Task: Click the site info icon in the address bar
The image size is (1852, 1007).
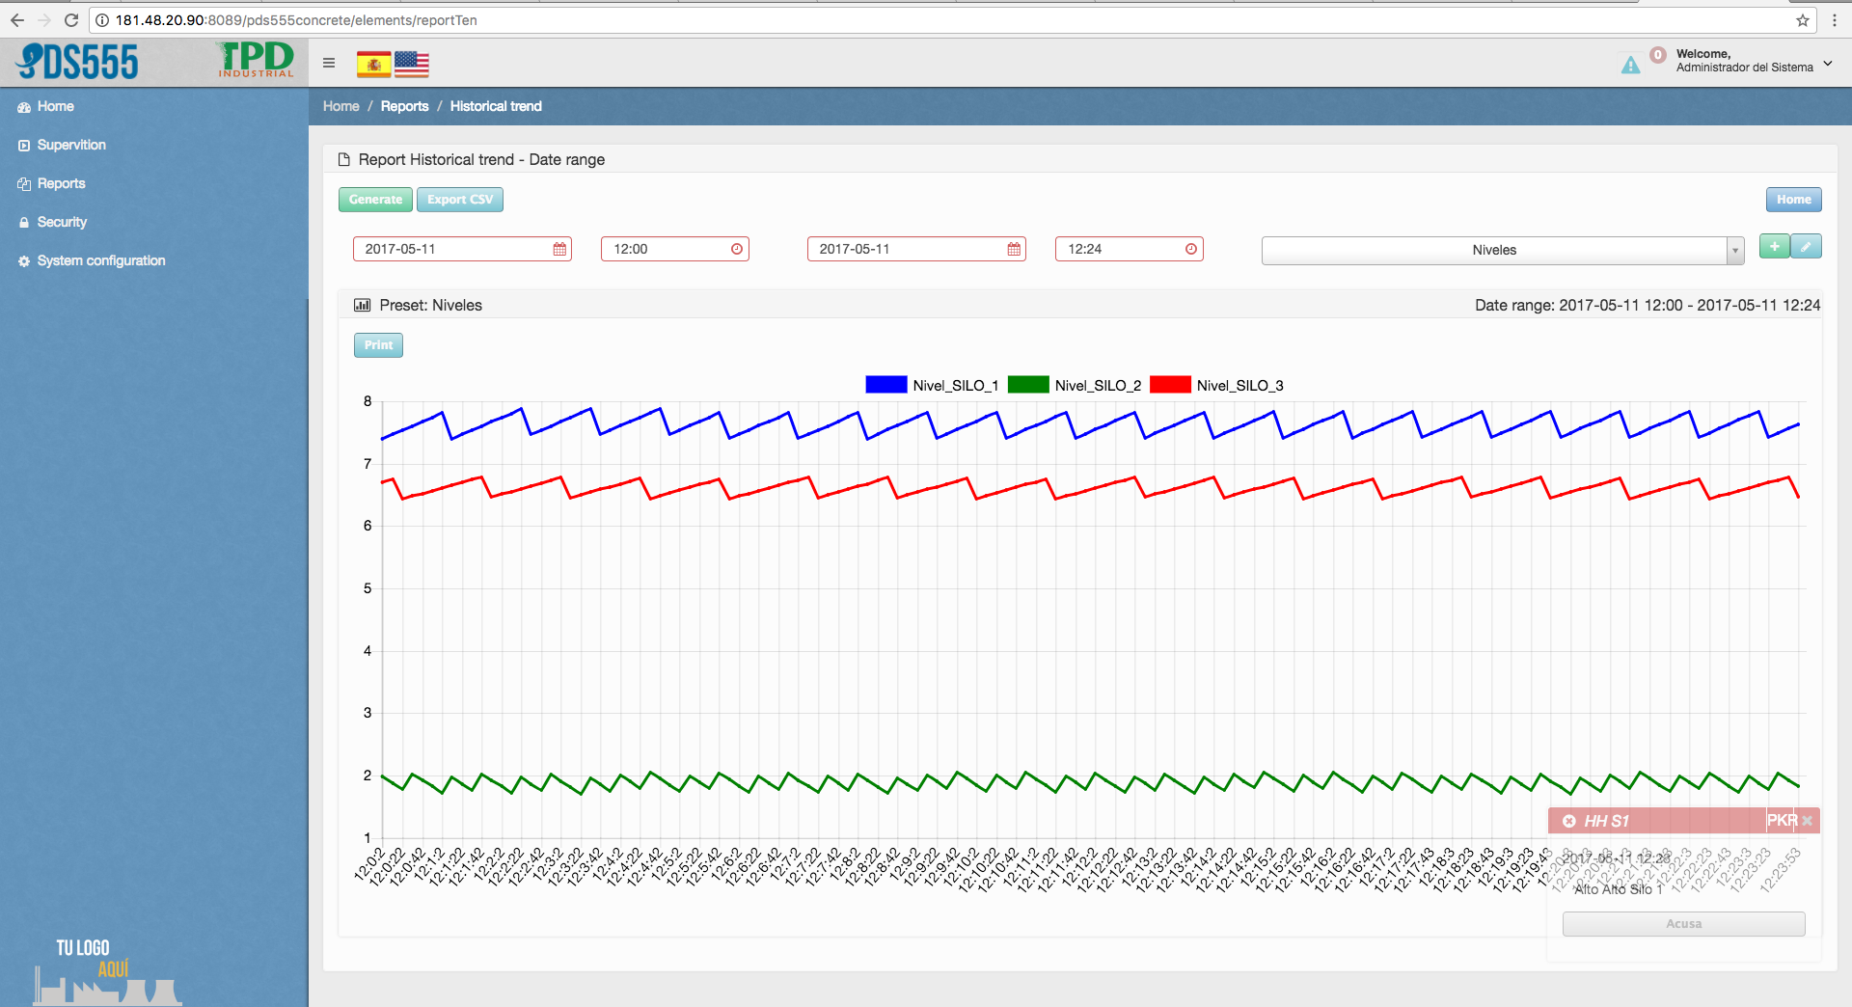Action: tap(101, 20)
